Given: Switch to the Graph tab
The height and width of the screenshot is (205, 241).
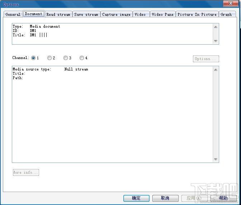Looking at the screenshot, I should pyautogui.click(x=227, y=14).
